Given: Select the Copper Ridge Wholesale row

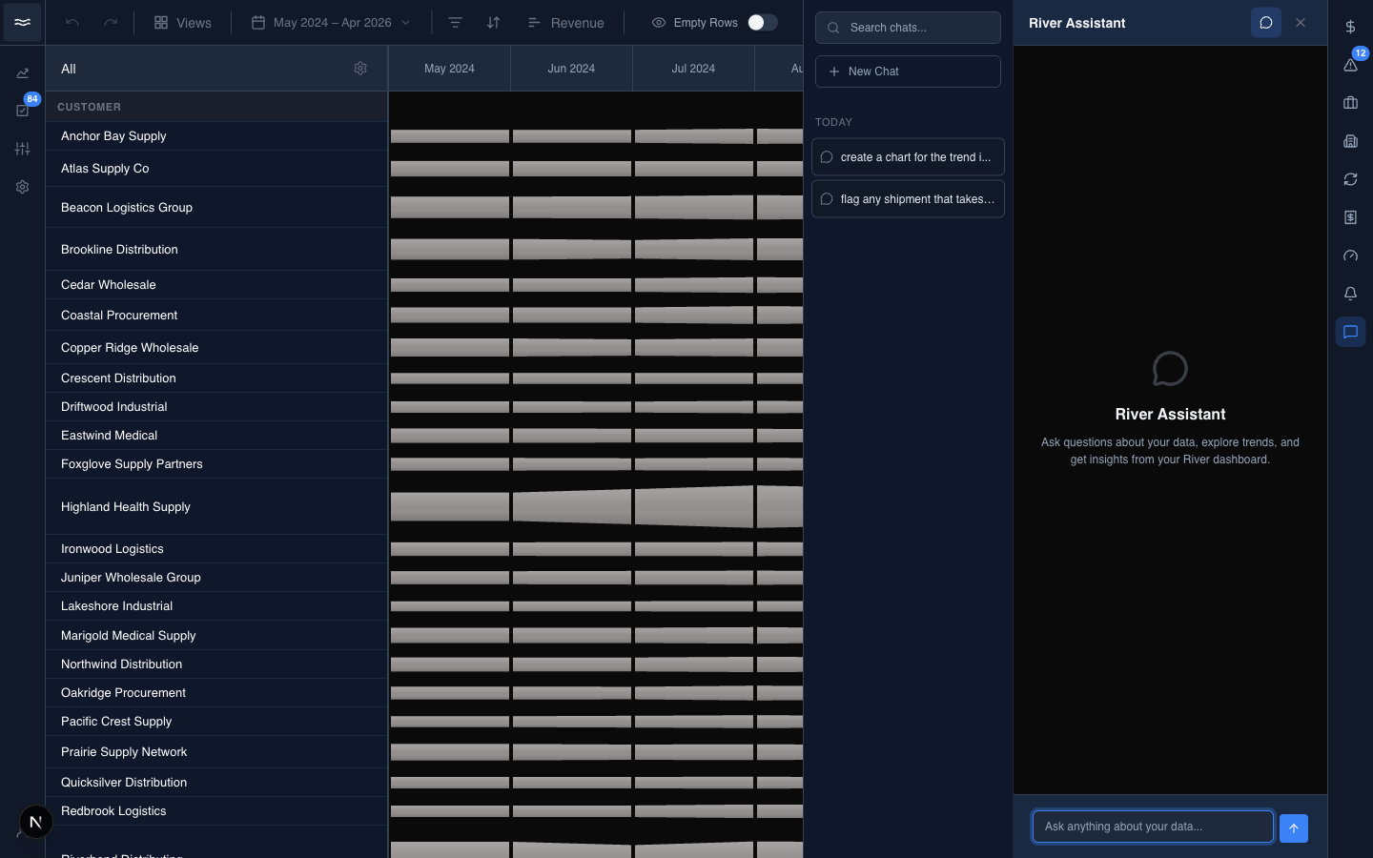Looking at the screenshot, I should (216, 347).
